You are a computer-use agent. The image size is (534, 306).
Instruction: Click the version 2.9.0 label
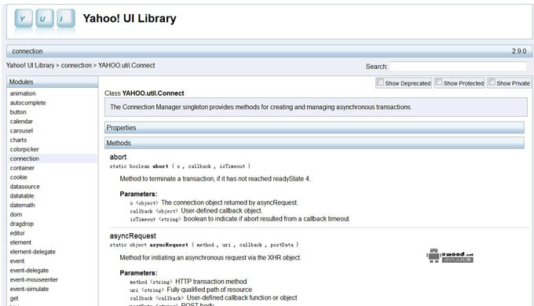519,51
